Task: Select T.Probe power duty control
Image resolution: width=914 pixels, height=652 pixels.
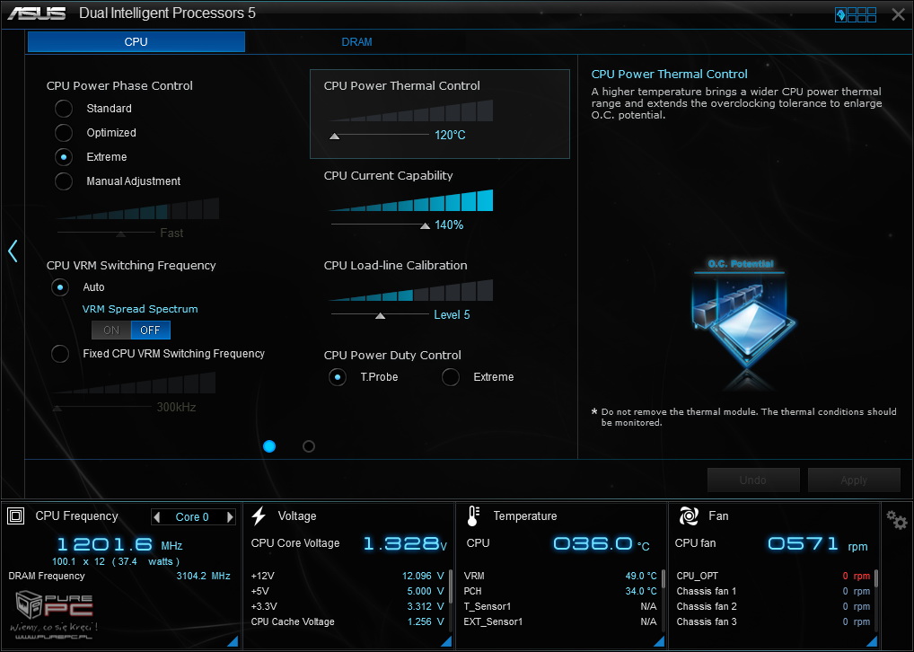Action: click(338, 377)
